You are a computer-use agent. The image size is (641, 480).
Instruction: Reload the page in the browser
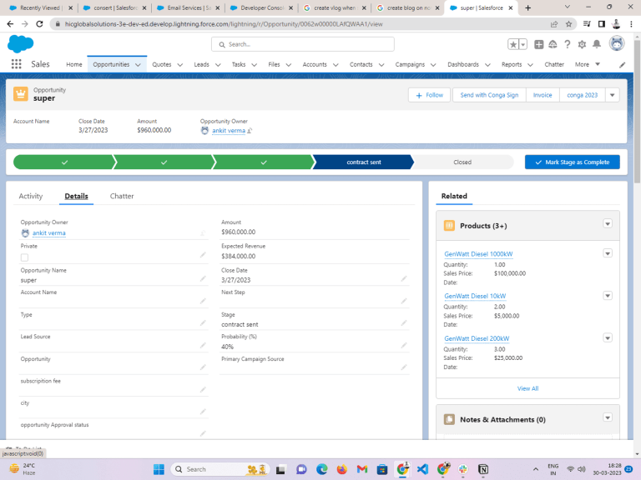pyautogui.click(x=40, y=24)
